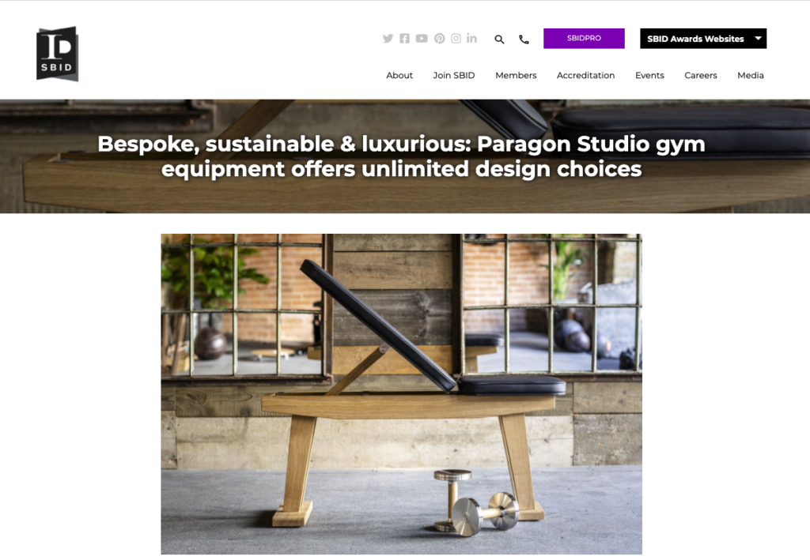Click the dropdown arrow beside Awards Websites

758,38
